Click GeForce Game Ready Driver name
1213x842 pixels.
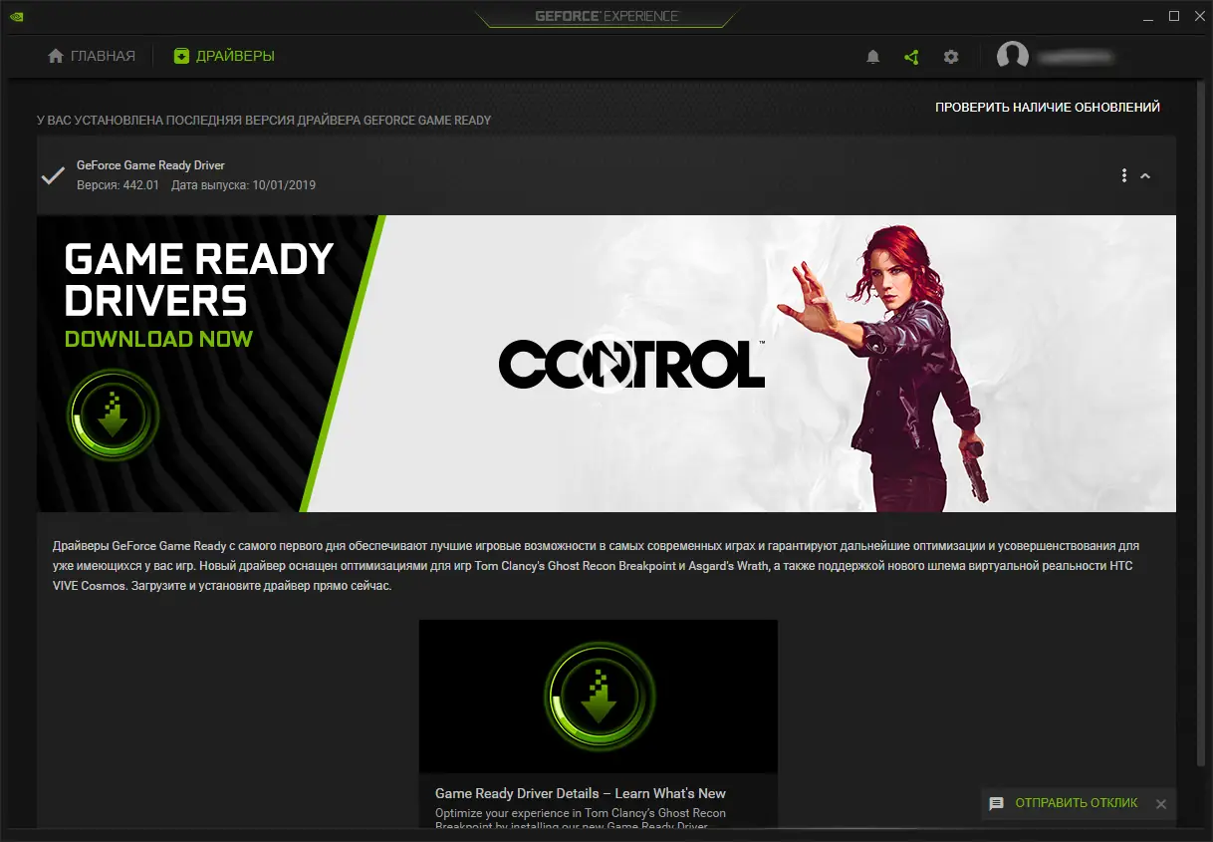pos(151,165)
